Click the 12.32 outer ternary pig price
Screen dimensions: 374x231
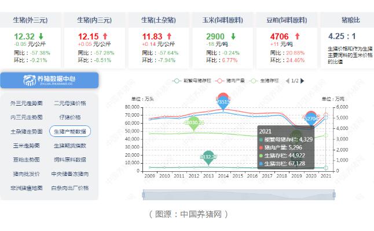coord(24,37)
